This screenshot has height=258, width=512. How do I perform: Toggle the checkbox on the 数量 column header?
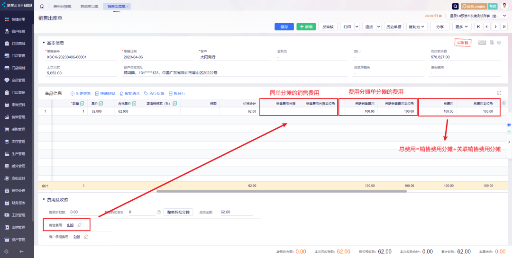tap(82, 103)
